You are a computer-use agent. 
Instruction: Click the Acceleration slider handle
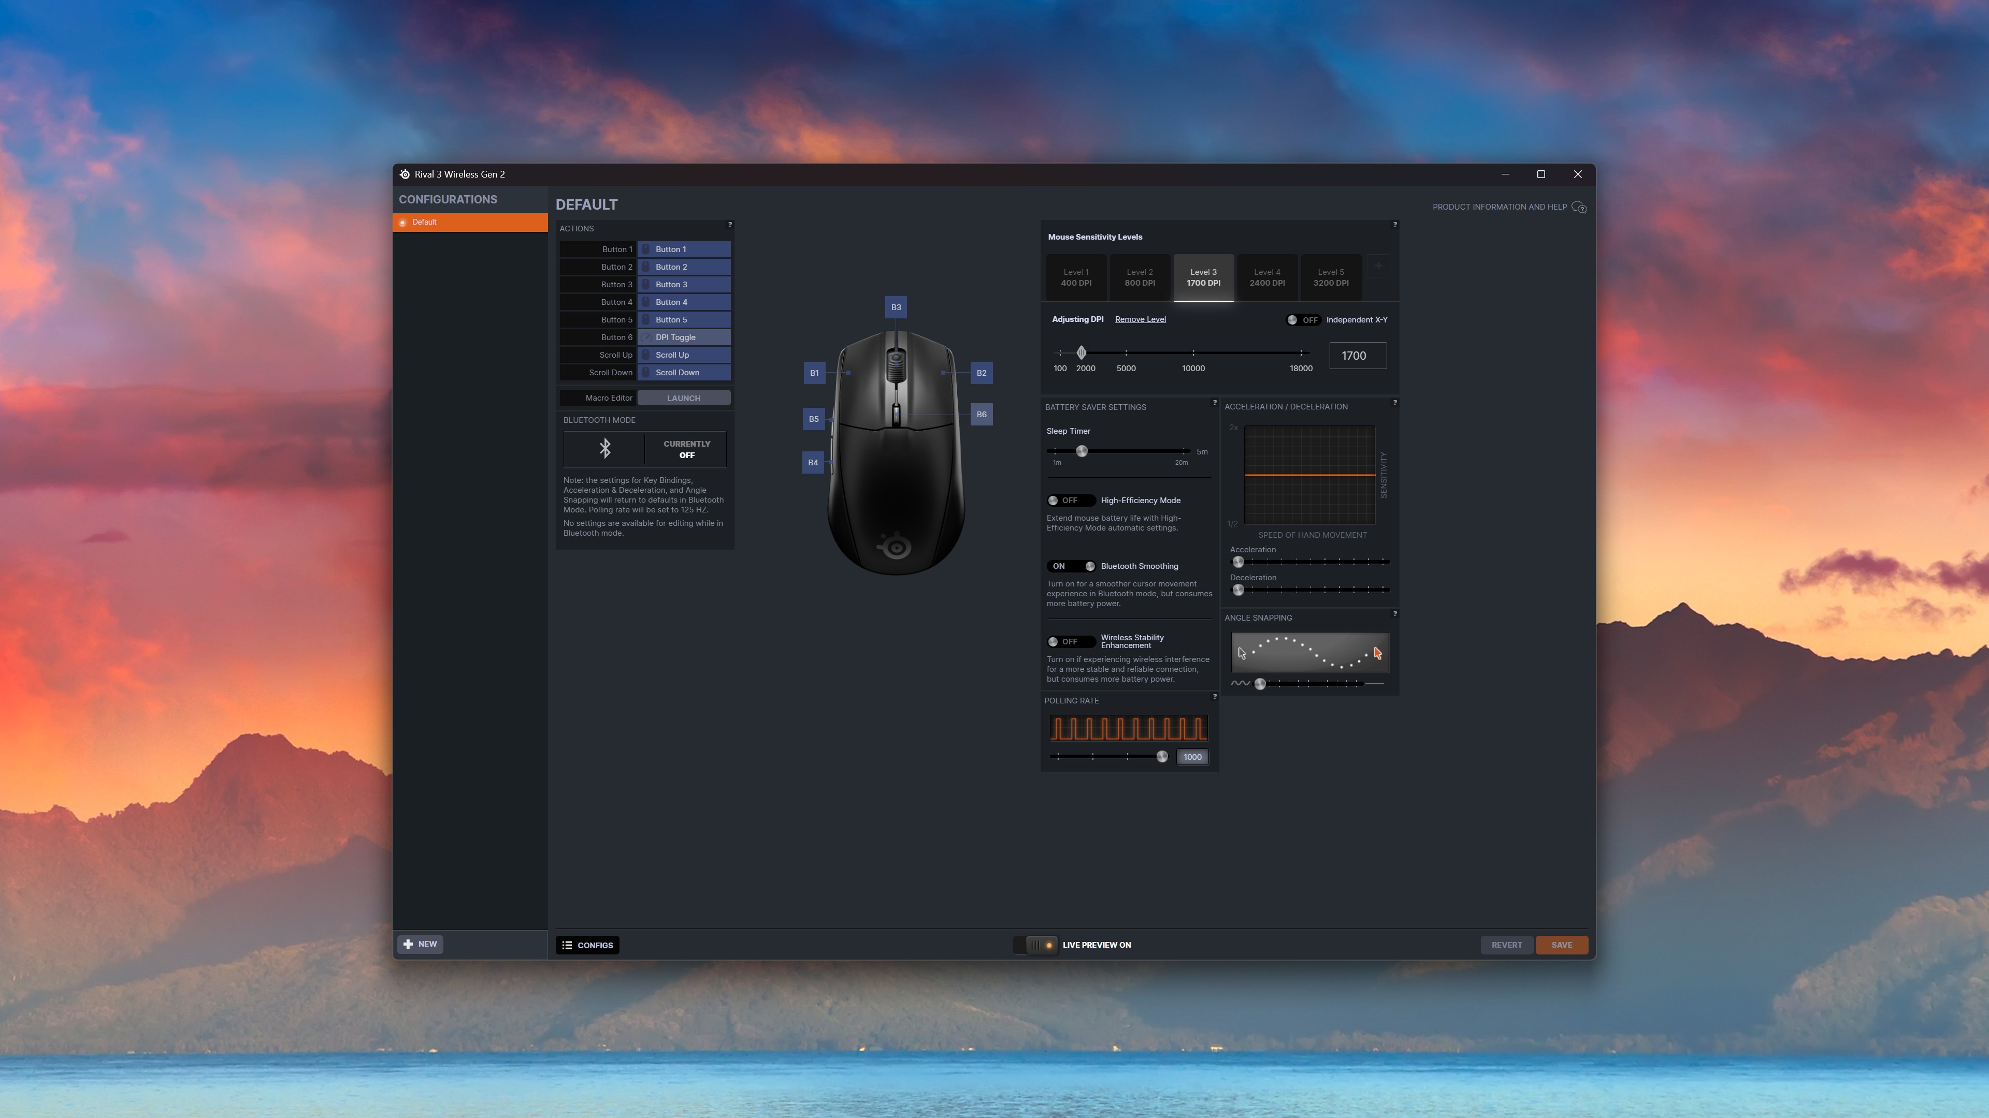coord(1238,563)
